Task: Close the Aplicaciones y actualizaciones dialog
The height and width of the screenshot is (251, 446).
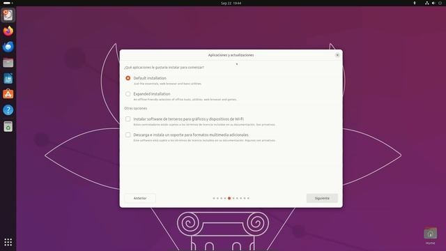Action: [337, 55]
